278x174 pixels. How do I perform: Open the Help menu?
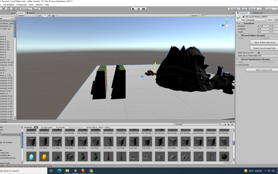pyautogui.click(x=47, y=5)
